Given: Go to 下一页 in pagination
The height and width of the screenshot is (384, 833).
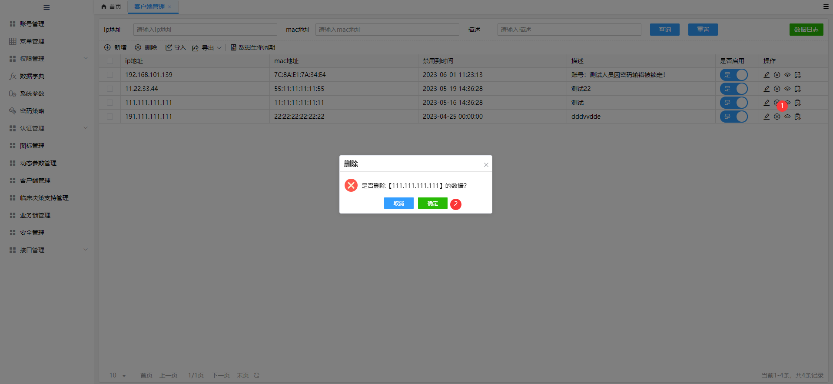Looking at the screenshot, I should [x=221, y=375].
